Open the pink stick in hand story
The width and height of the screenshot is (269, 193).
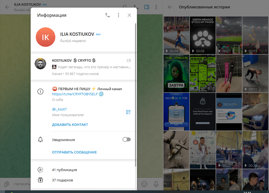(x=229, y=73)
